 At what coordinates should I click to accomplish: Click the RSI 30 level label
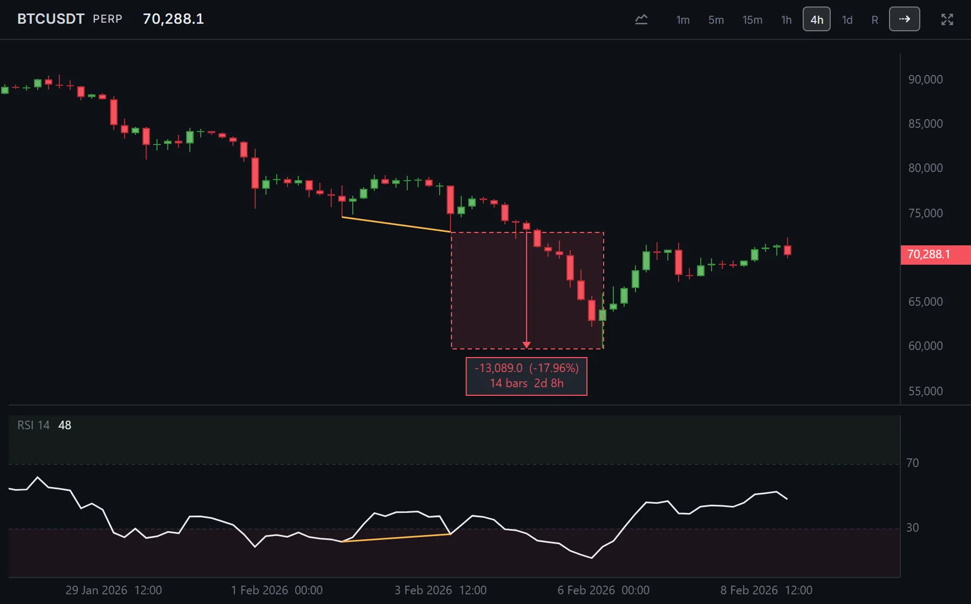click(912, 527)
